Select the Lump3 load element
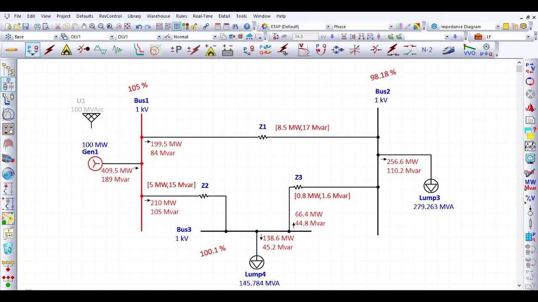Screen dimensions: 538x302 pyautogui.click(x=431, y=186)
